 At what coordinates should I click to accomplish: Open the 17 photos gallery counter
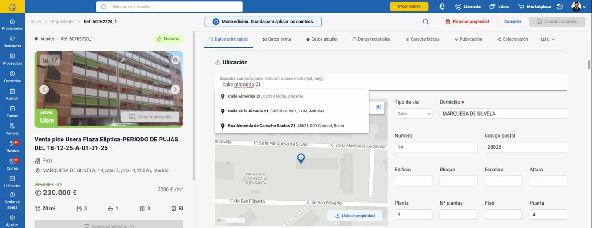[50, 60]
